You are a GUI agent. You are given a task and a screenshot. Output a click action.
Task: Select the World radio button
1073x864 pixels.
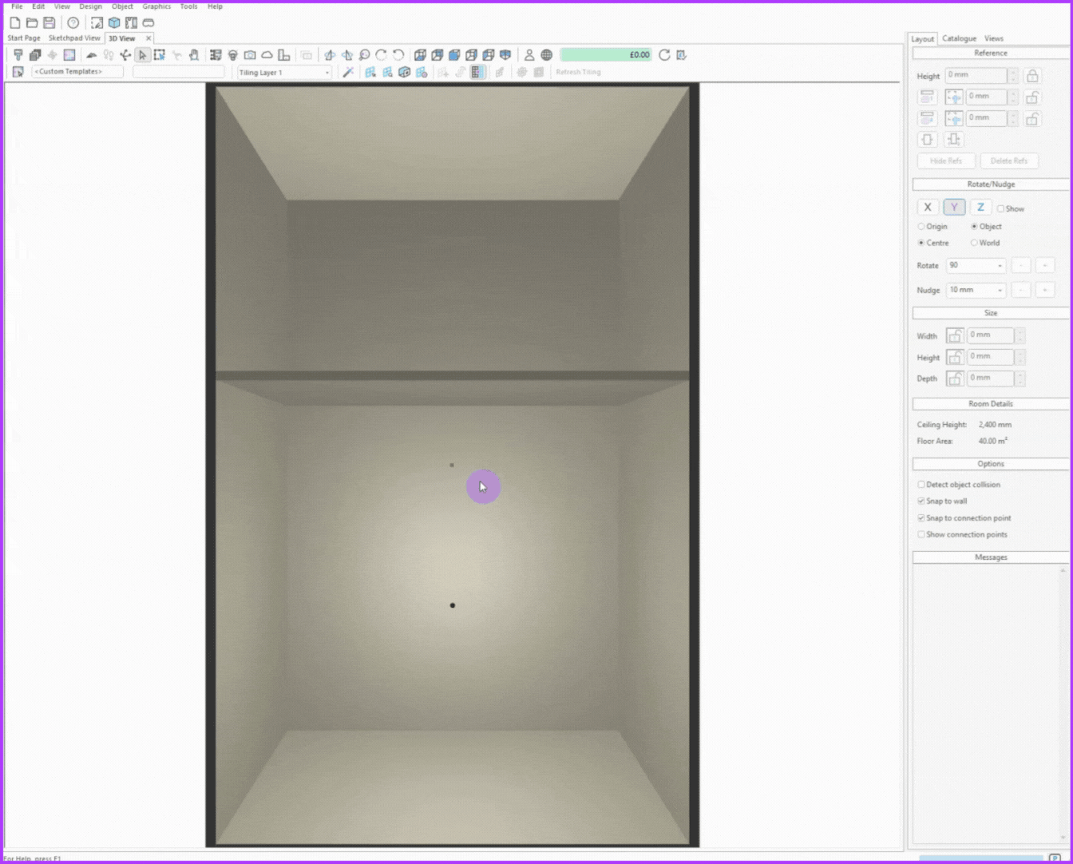pos(974,243)
